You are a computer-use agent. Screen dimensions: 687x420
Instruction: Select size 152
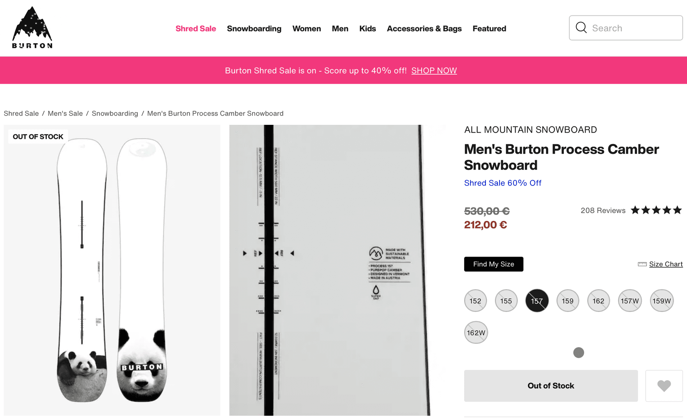[x=475, y=301]
